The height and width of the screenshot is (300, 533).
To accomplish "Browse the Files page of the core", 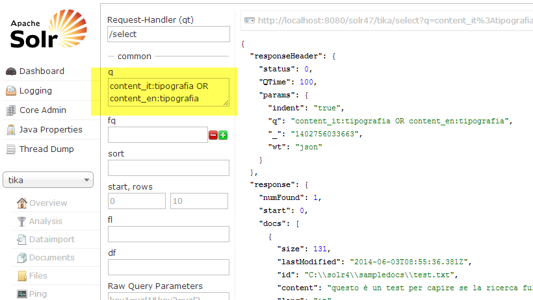I will [x=38, y=276].
